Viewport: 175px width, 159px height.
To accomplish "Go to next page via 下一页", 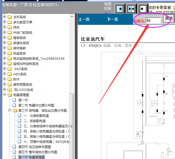I will click(x=112, y=19).
